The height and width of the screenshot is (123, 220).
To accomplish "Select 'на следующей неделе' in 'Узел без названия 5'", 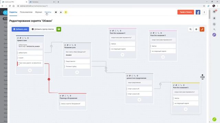I will (x=163, y=51).
